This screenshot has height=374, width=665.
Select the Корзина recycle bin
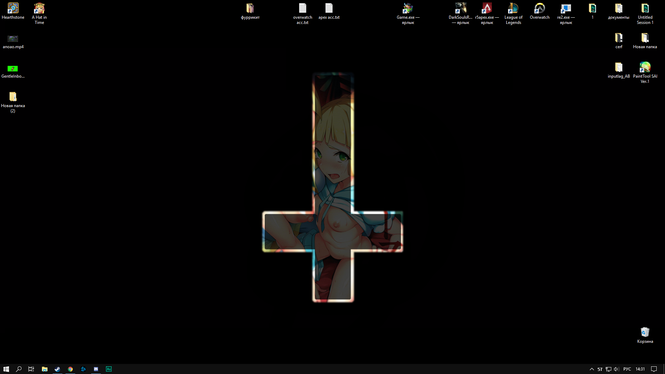pos(645,335)
